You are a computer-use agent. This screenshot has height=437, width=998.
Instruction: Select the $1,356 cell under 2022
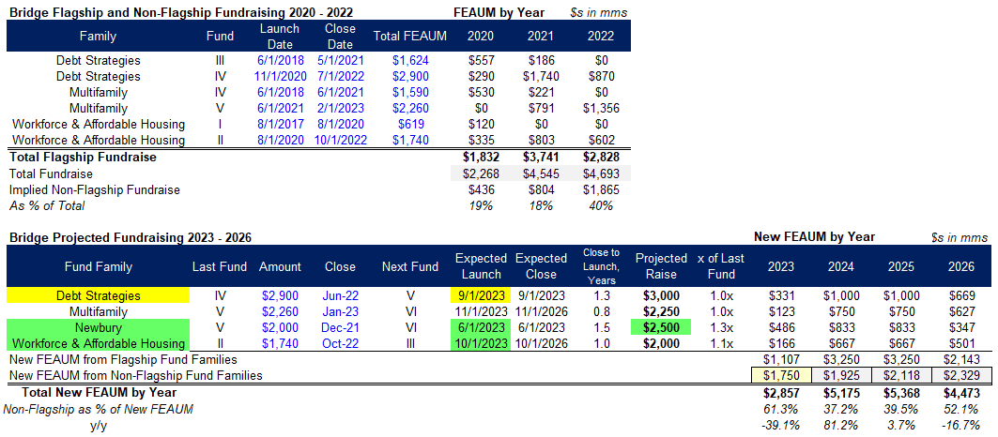click(x=601, y=108)
